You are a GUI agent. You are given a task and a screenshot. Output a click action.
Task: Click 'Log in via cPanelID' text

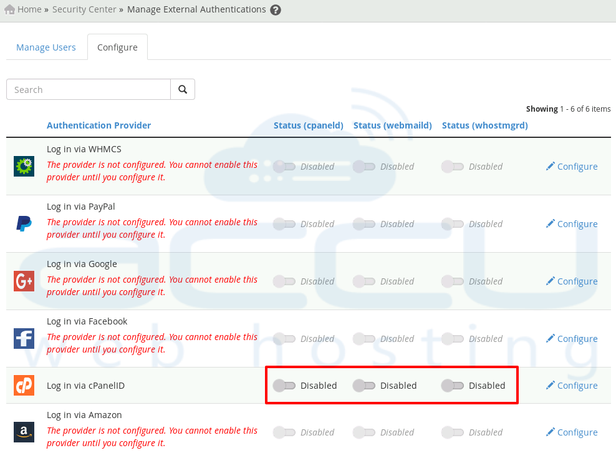pos(85,386)
